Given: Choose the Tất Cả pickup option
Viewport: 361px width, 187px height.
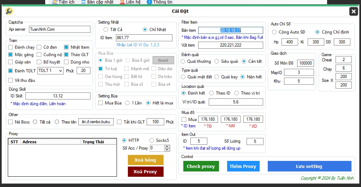Looking at the screenshot, I should click(106, 30).
